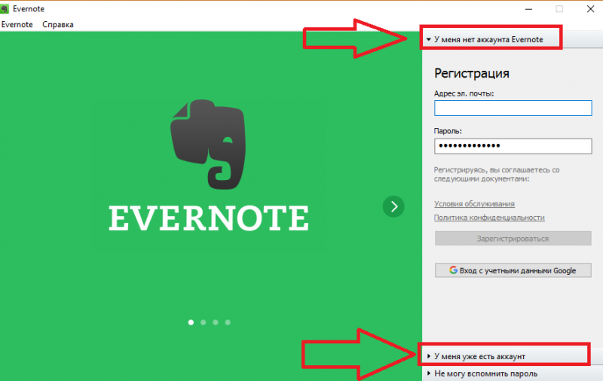Select the first carousel dot
This screenshot has height=381, width=603.
click(x=191, y=322)
